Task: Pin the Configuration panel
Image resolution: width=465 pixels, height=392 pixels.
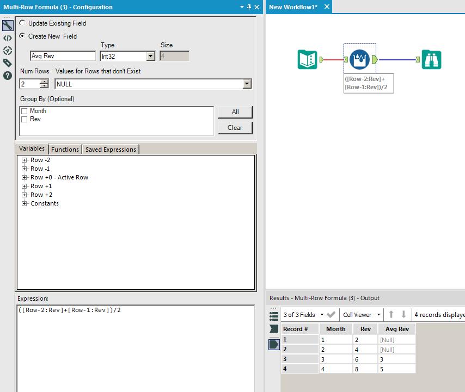Action: (x=249, y=7)
